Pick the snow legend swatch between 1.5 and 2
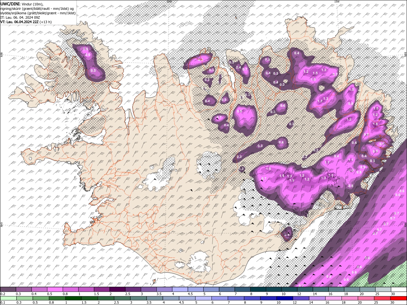Image resolution: width=407 pixels, height=305 pixels. [102, 289]
